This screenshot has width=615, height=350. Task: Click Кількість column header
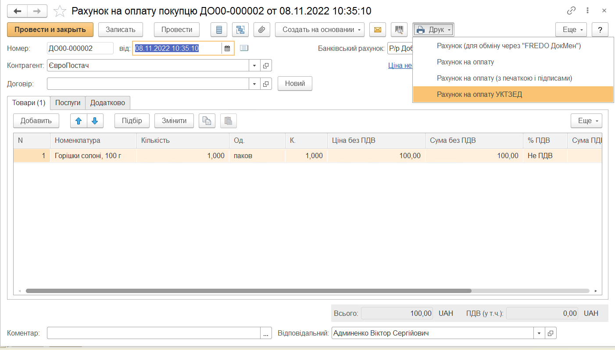183,141
